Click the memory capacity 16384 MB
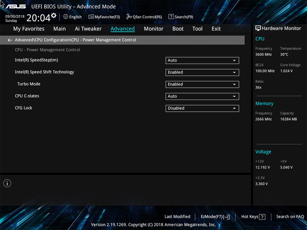The height and width of the screenshot is (230, 307). point(289,119)
